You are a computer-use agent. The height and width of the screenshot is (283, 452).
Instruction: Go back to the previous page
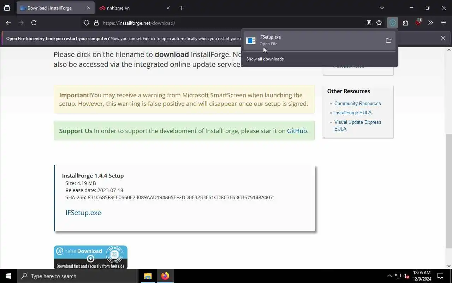coord(8,23)
